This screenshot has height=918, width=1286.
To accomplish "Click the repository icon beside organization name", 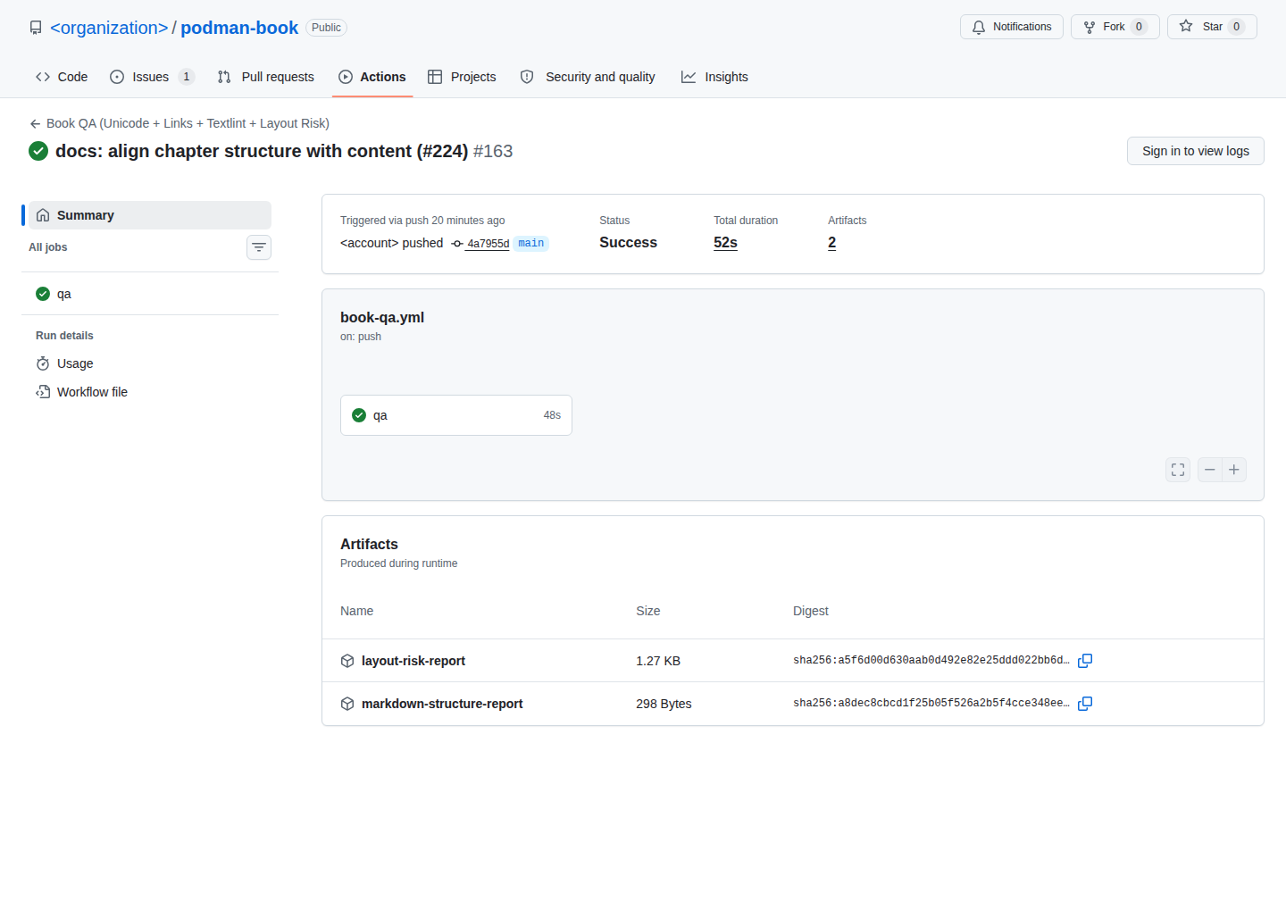I will point(36,28).
